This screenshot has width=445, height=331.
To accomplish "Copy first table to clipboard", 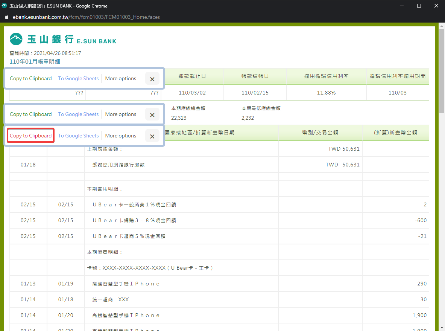I will 30,78.
